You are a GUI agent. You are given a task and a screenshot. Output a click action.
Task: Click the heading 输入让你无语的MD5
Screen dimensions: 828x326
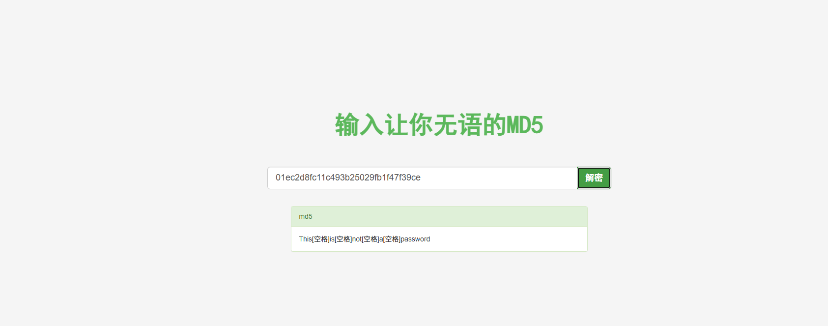point(439,125)
